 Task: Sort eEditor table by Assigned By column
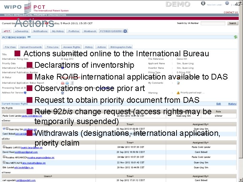200,143
